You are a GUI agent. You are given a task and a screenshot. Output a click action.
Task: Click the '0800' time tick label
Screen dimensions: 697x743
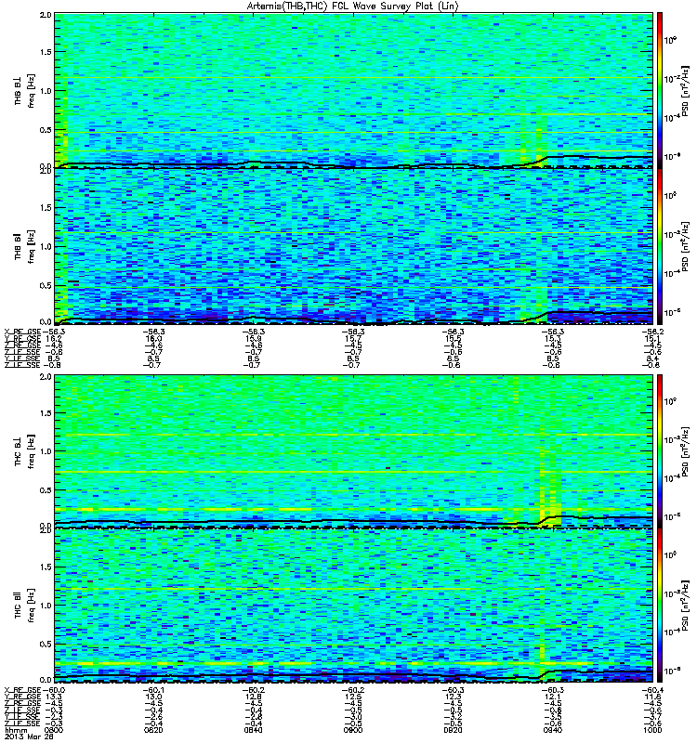pos(54,730)
